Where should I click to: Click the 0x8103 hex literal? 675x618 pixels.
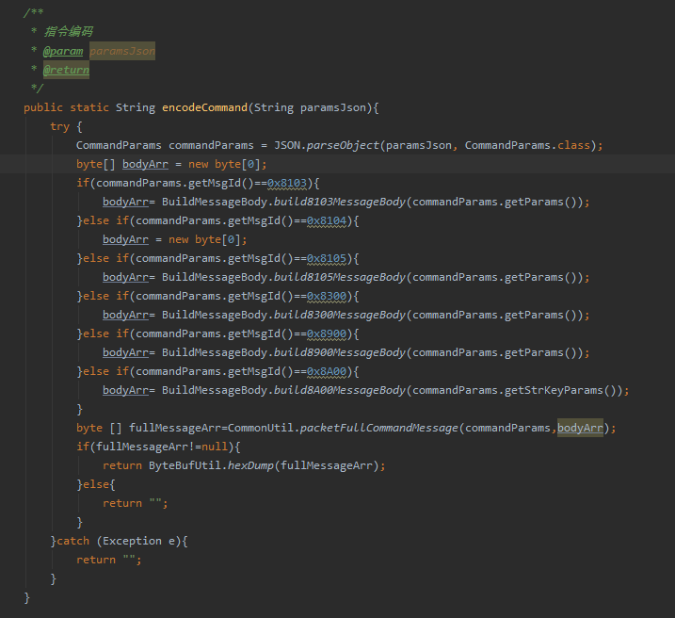click(288, 183)
